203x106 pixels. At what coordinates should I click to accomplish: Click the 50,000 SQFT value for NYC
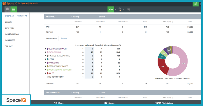pyautogui.click(x=190, y=27)
